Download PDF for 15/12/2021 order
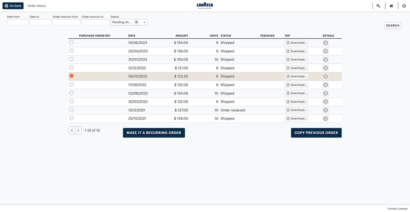 pos(297,110)
